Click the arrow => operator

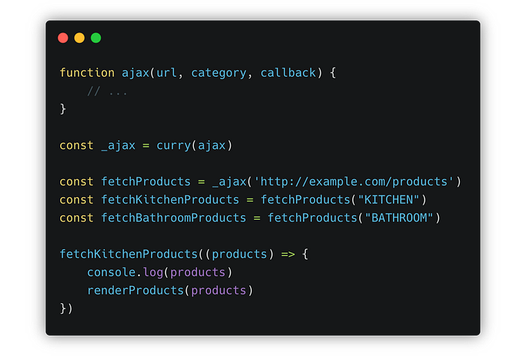pos(288,254)
